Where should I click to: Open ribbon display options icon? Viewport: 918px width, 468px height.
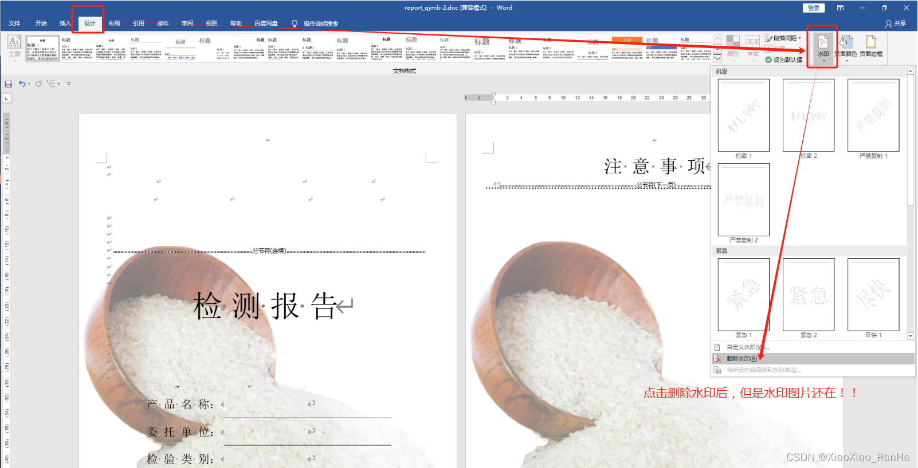(840, 8)
